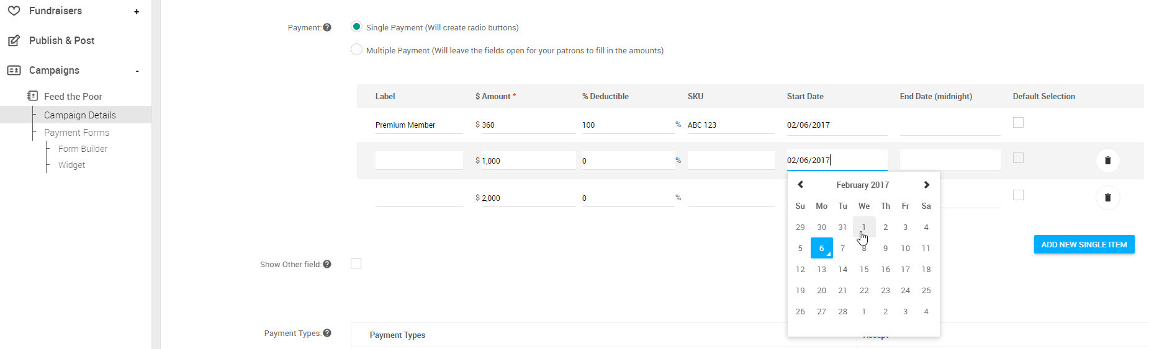Delete the $2,000 payment row

coord(1107,198)
